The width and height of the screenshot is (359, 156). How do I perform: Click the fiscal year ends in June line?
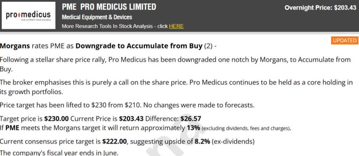59,153
